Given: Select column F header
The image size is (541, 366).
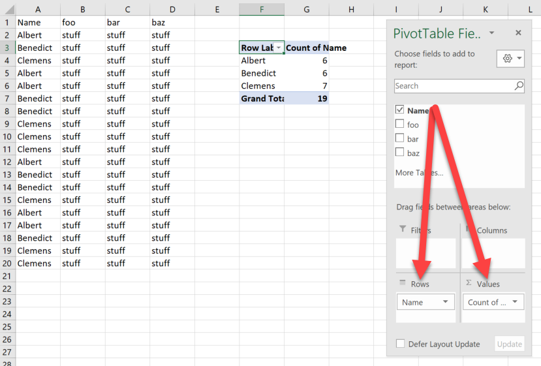Looking at the screenshot, I should 262,9.
